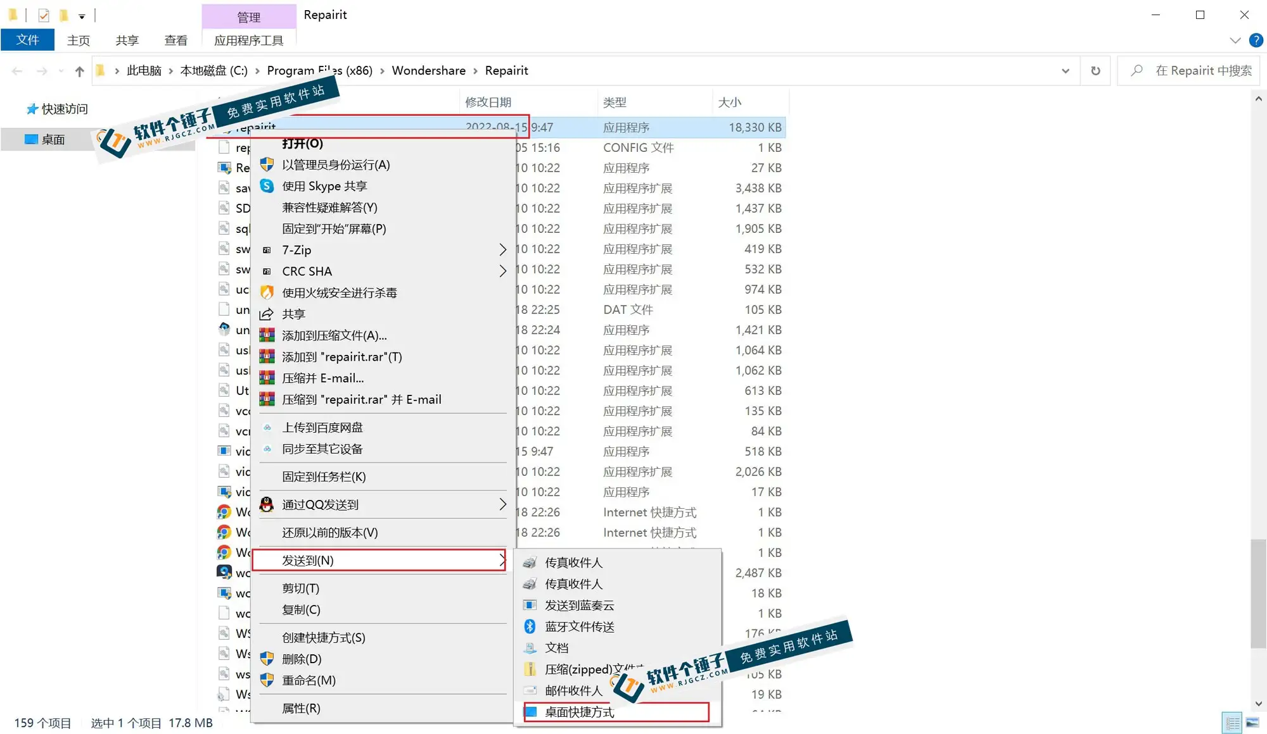Select 快速访问 in the navigation pane

[65, 109]
